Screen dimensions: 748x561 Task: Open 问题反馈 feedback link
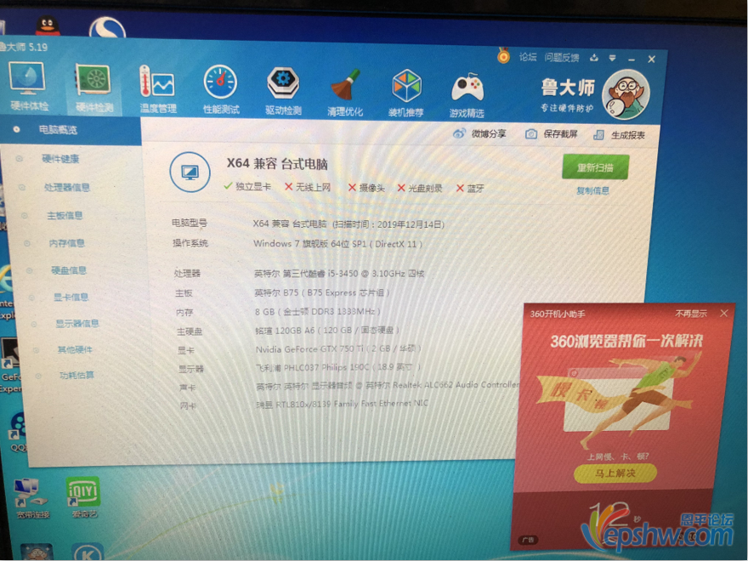(562, 58)
